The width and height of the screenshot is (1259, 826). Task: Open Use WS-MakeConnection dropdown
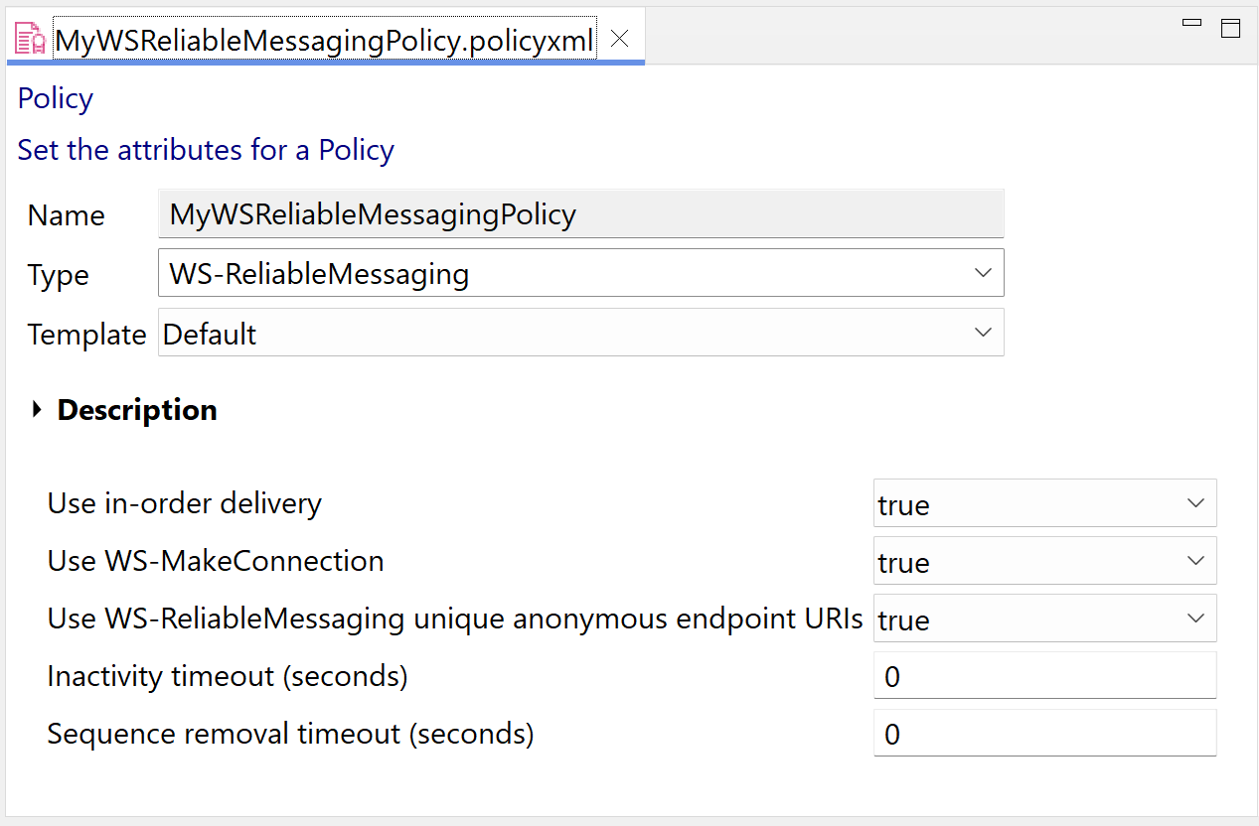1044,561
